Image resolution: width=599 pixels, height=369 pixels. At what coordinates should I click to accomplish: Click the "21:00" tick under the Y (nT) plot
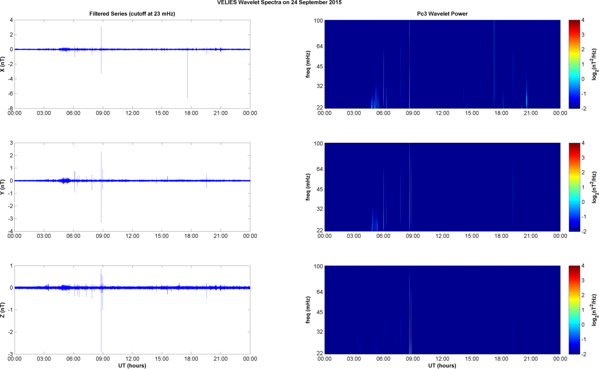click(x=221, y=236)
